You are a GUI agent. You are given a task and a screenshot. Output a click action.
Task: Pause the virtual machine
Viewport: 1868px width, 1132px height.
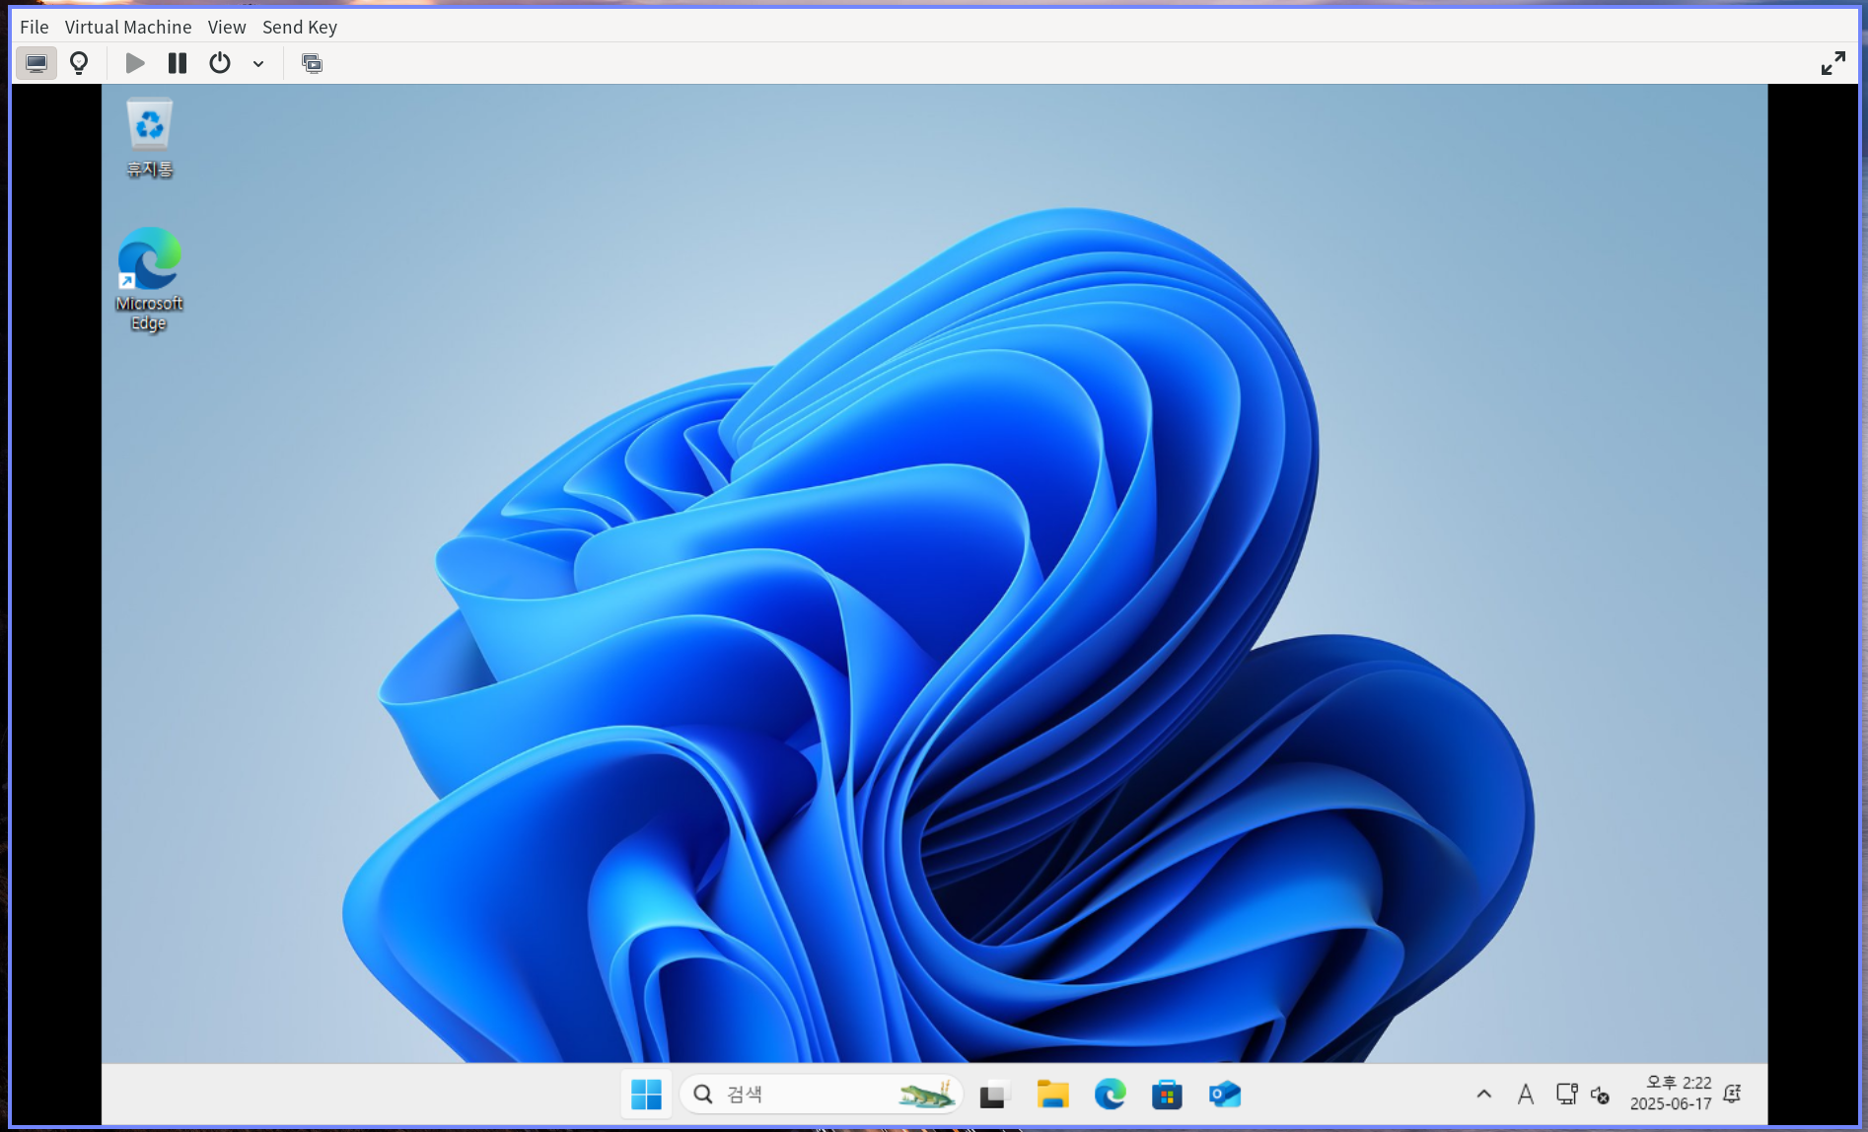tap(178, 63)
